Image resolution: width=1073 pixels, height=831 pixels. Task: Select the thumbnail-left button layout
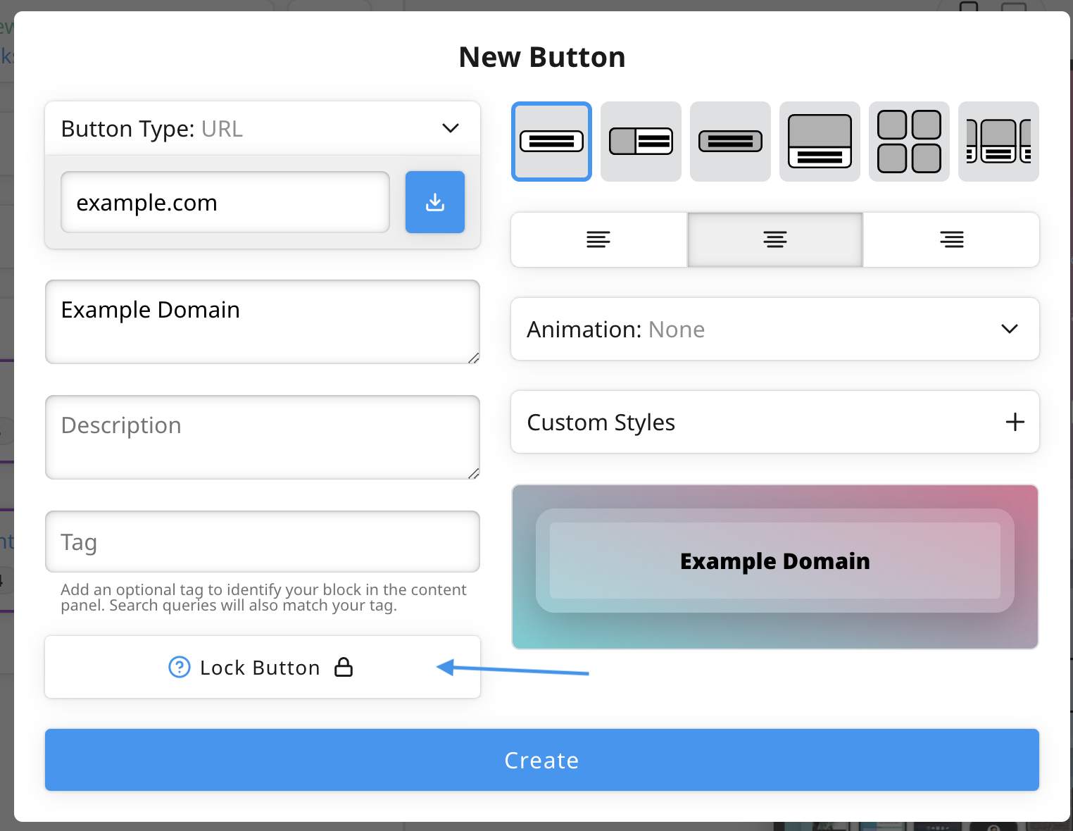(641, 142)
